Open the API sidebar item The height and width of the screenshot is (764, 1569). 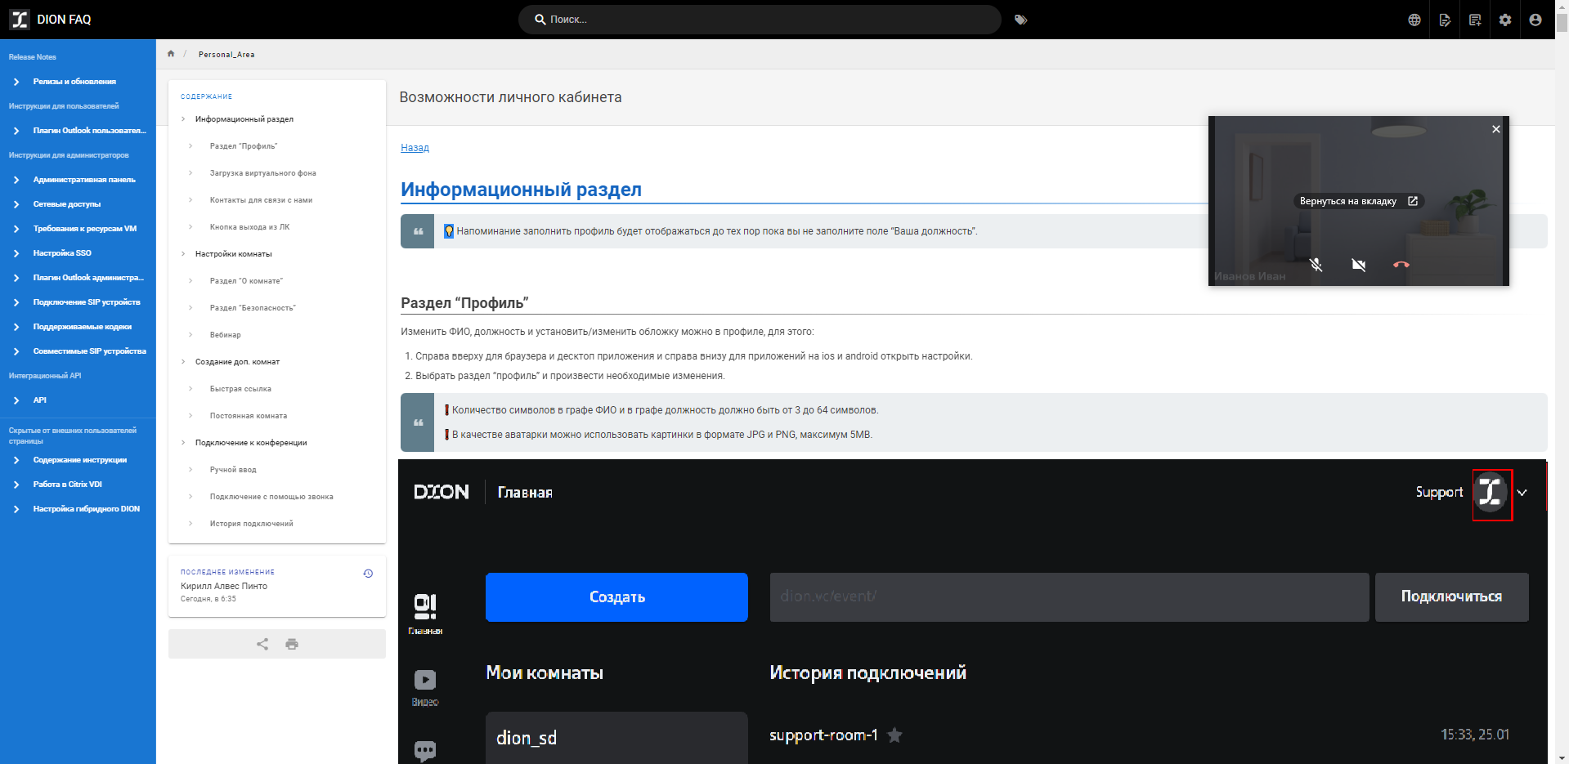tap(78, 400)
